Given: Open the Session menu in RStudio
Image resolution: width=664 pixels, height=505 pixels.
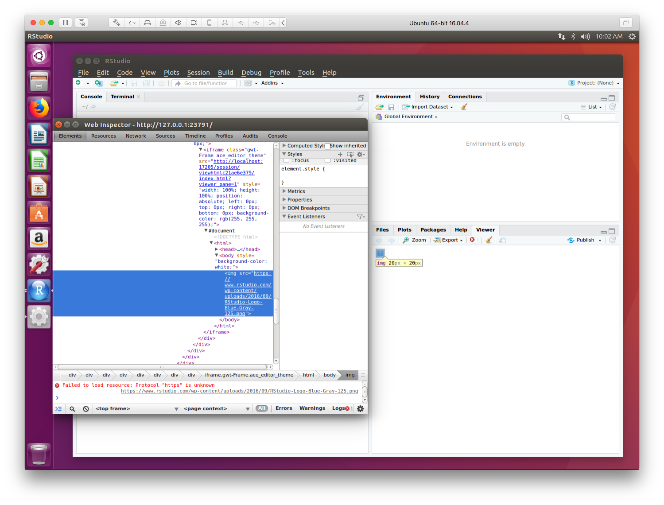Looking at the screenshot, I should 198,72.
